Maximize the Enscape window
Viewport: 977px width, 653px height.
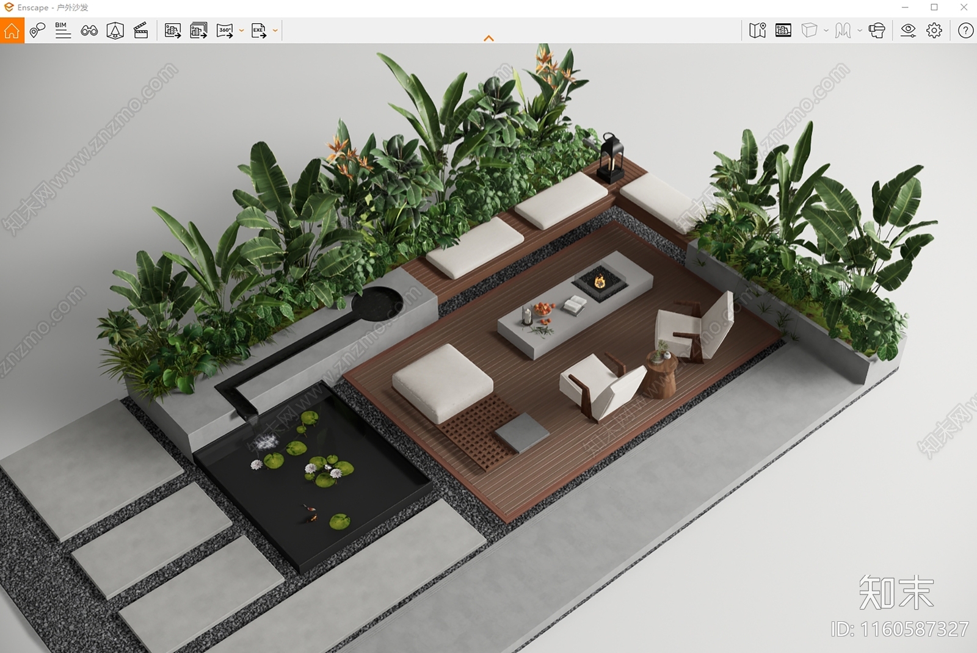pos(934,7)
